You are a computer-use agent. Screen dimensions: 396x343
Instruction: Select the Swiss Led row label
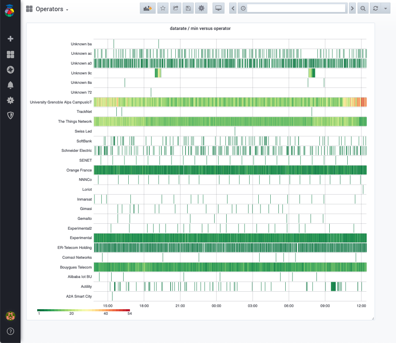(x=83, y=131)
